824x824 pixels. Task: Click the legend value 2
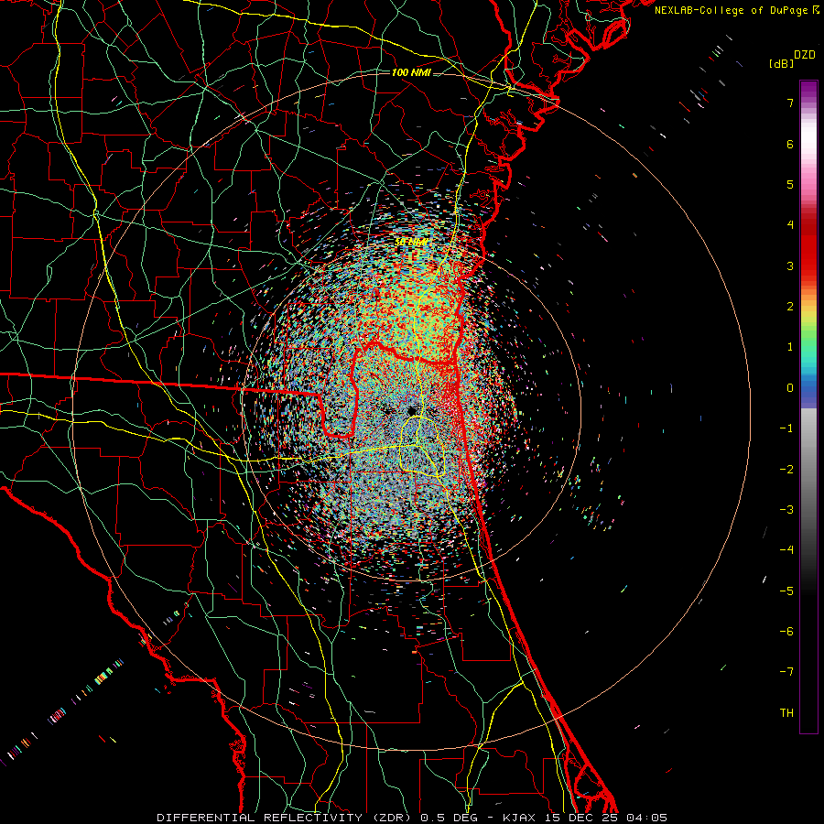[x=790, y=307]
